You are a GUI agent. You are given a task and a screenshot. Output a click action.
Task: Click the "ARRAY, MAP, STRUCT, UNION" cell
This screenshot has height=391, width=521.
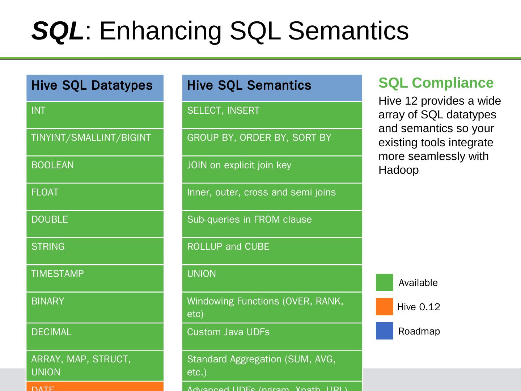[95, 366]
